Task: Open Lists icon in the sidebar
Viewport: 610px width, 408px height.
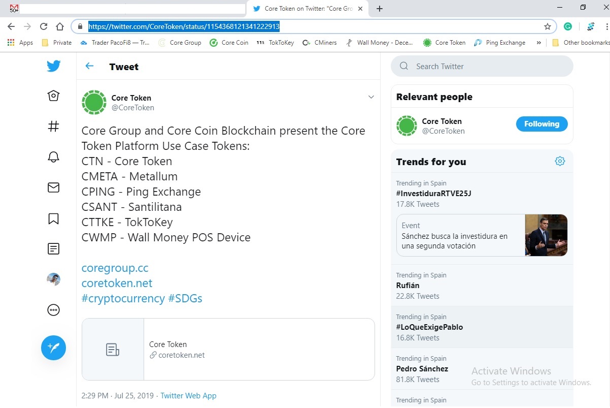Action: (53, 249)
